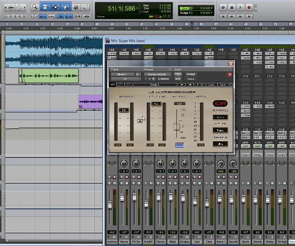This screenshot has height=246, width=295.
Task: Toggle the plugin BYPASS button
Action: click(x=190, y=74)
